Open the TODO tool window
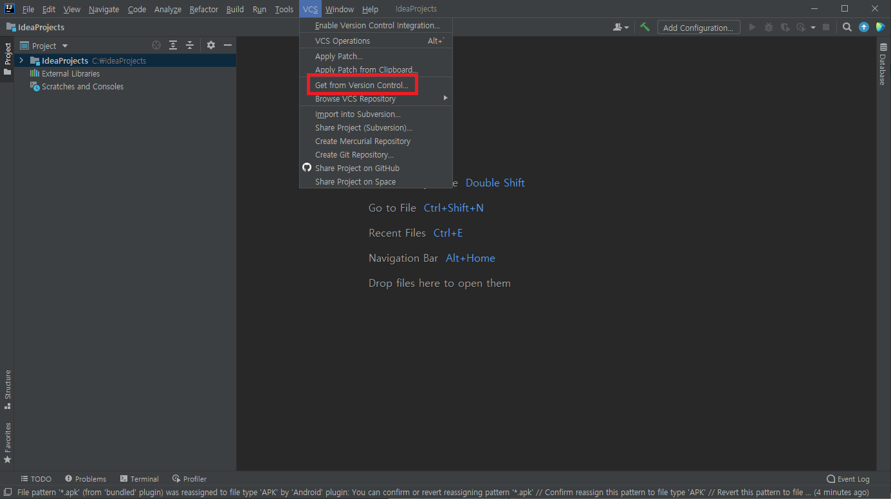 tap(36, 479)
